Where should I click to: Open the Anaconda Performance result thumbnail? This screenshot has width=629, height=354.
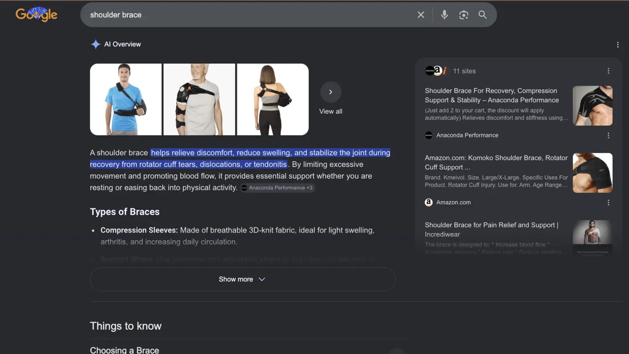[593, 106]
